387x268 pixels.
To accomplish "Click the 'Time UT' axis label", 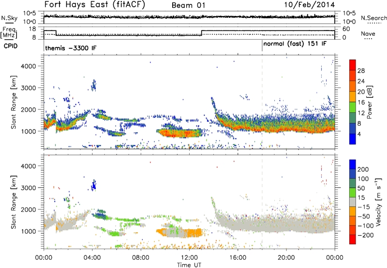I will pyautogui.click(x=189, y=265).
